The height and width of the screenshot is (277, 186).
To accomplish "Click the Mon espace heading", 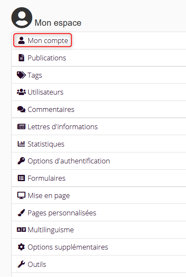I will 58,23.
